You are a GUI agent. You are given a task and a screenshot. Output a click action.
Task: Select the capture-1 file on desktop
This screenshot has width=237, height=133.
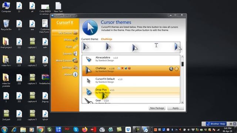tap(32, 43)
